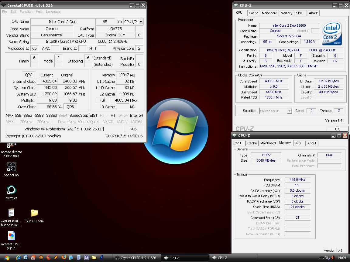Viewport: 350px width, 262px height.
Task: Open the Edit menu in CrystalCPUID
Action: click(13, 12)
